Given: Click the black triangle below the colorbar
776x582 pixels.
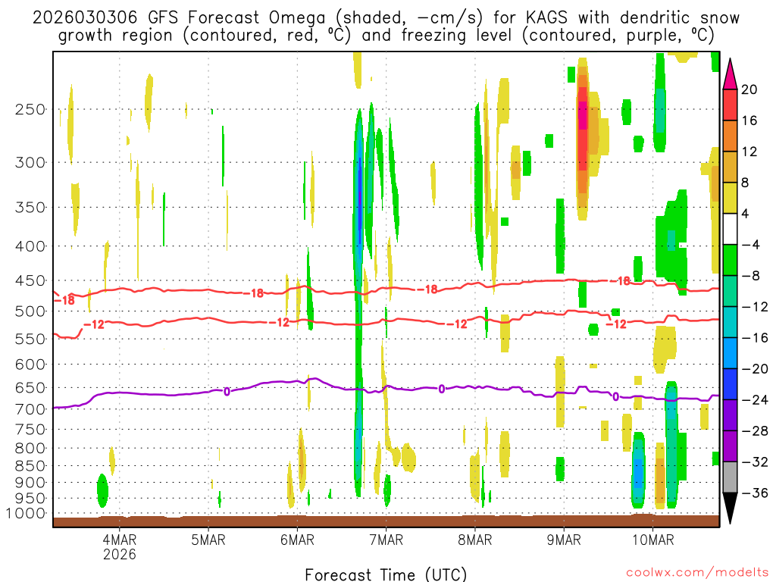Looking at the screenshot, I should [730, 508].
